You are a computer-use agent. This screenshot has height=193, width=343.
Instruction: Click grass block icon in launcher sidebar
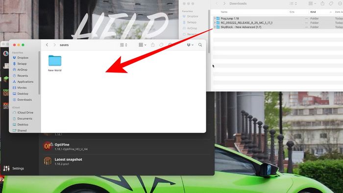click(6, 79)
